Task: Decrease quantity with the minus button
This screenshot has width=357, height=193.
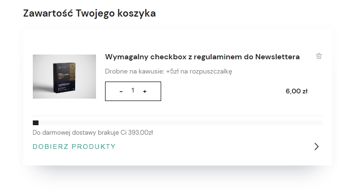Action: (121, 92)
